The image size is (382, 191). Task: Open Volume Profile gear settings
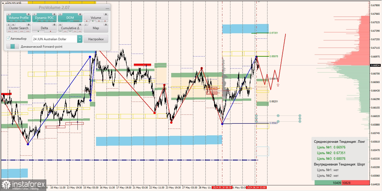(29, 14)
